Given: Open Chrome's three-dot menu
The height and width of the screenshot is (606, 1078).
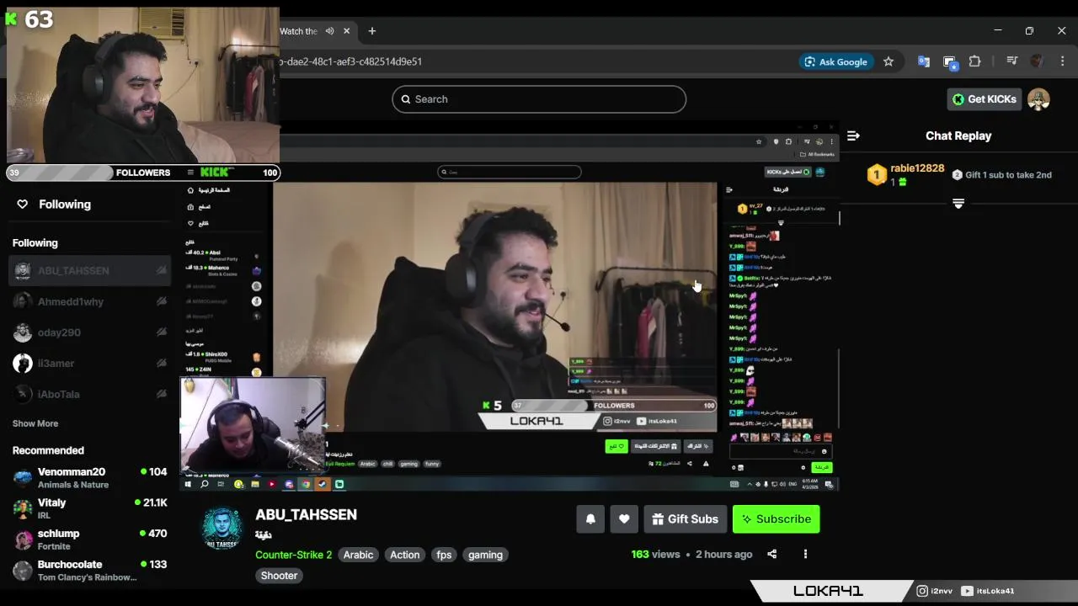Looking at the screenshot, I should (1063, 61).
